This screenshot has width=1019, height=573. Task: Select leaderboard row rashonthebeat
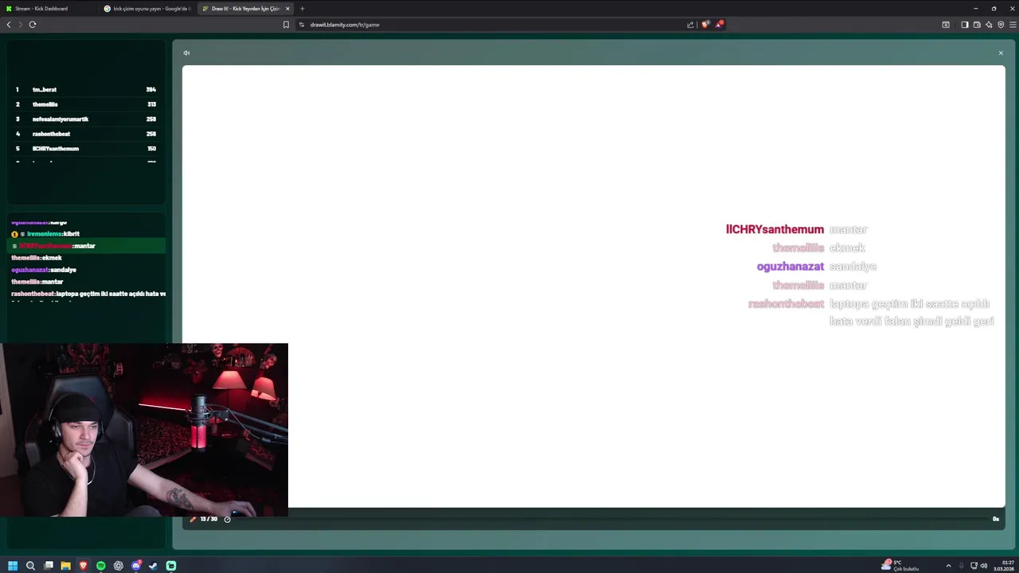[86, 134]
